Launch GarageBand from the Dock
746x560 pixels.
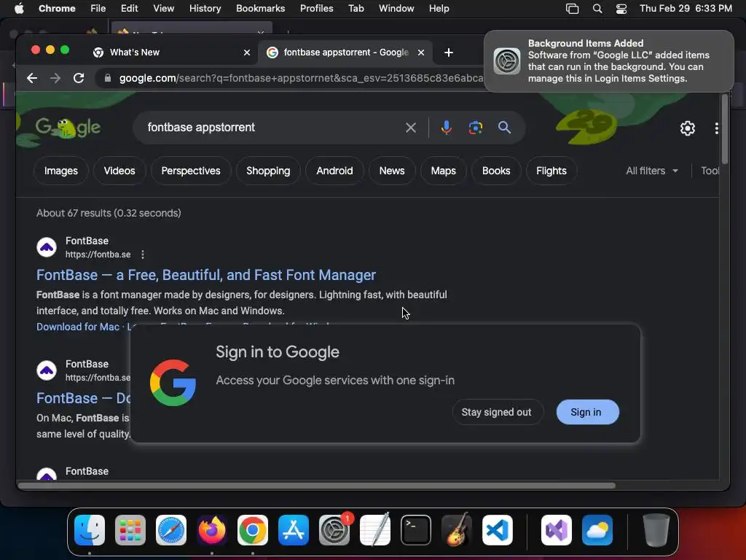[x=457, y=530]
